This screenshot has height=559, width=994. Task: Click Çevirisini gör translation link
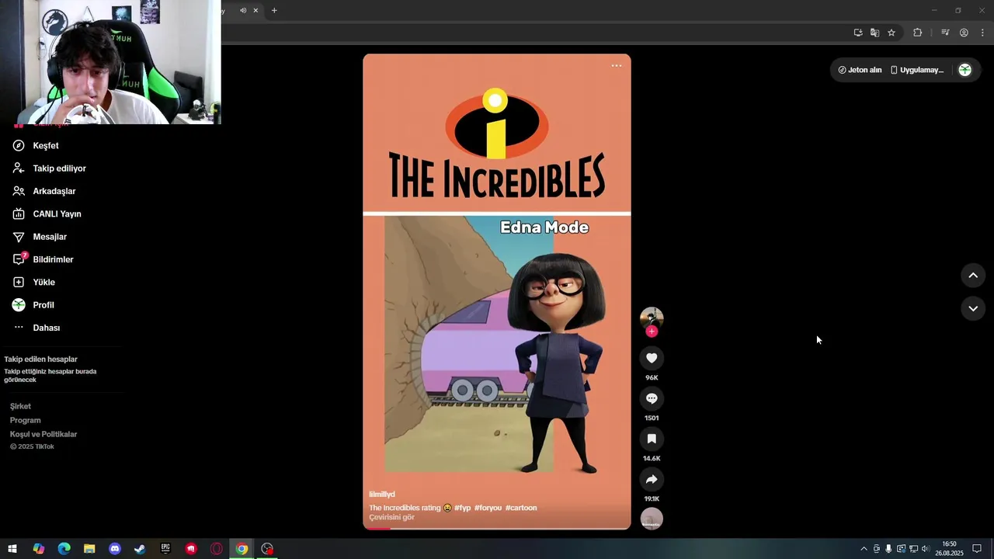coord(391,517)
